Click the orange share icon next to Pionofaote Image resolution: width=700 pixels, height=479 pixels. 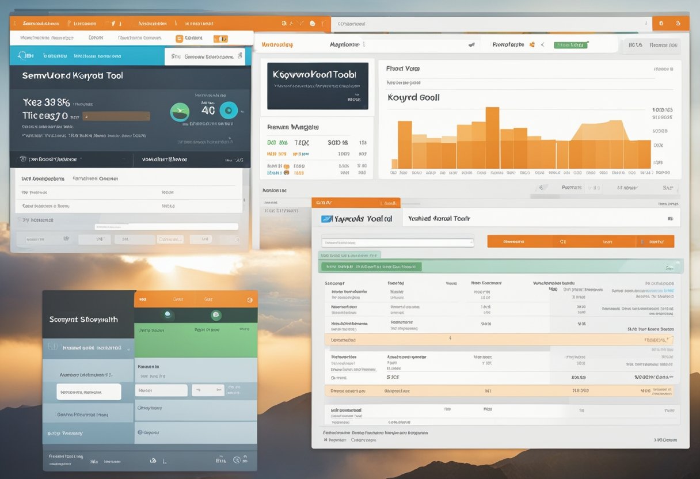point(532,44)
